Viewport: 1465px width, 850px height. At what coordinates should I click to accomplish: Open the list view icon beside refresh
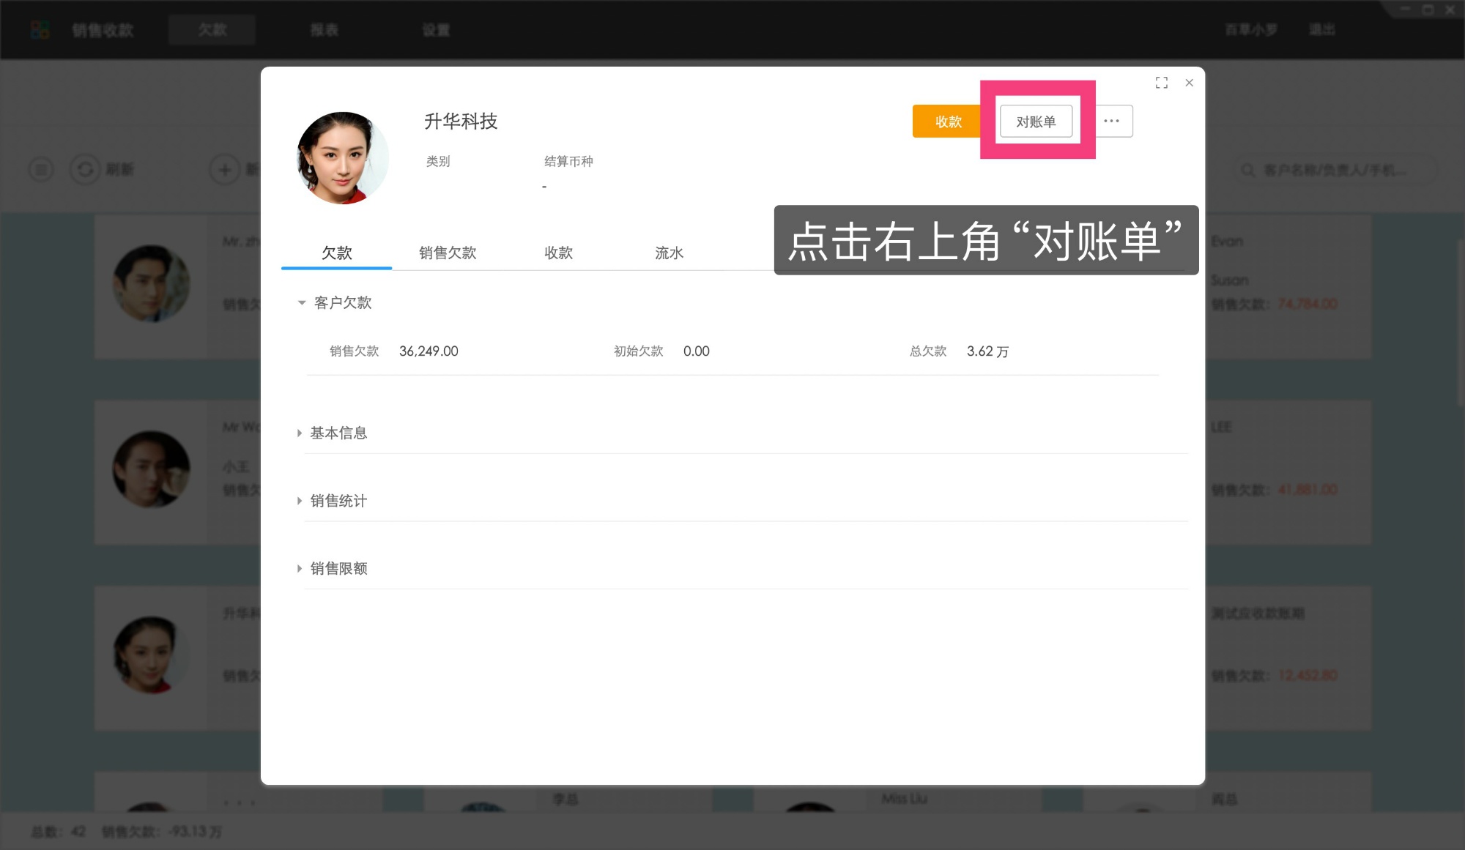click(41, 169)
